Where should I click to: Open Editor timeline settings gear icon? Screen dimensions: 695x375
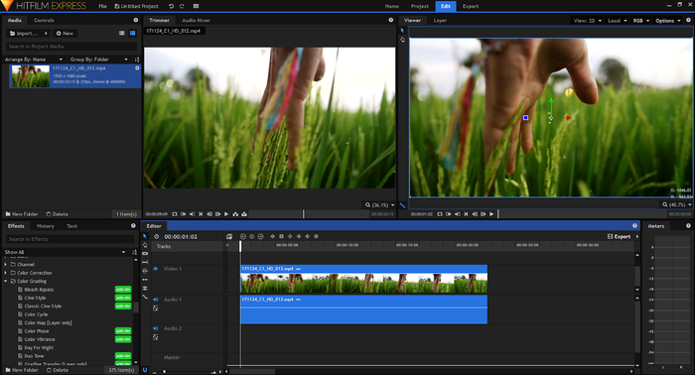(x=157, y=237)
